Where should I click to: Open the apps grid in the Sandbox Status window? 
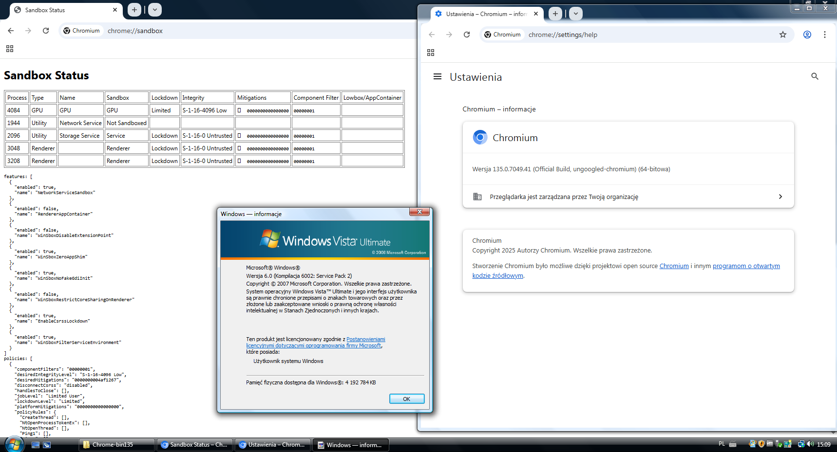[10, 49]
